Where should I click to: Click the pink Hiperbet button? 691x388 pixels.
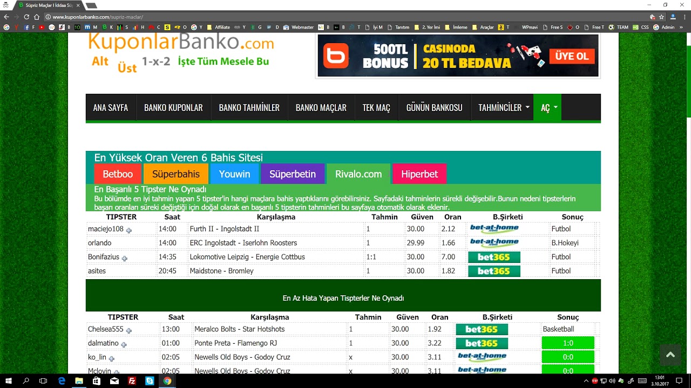419,174
